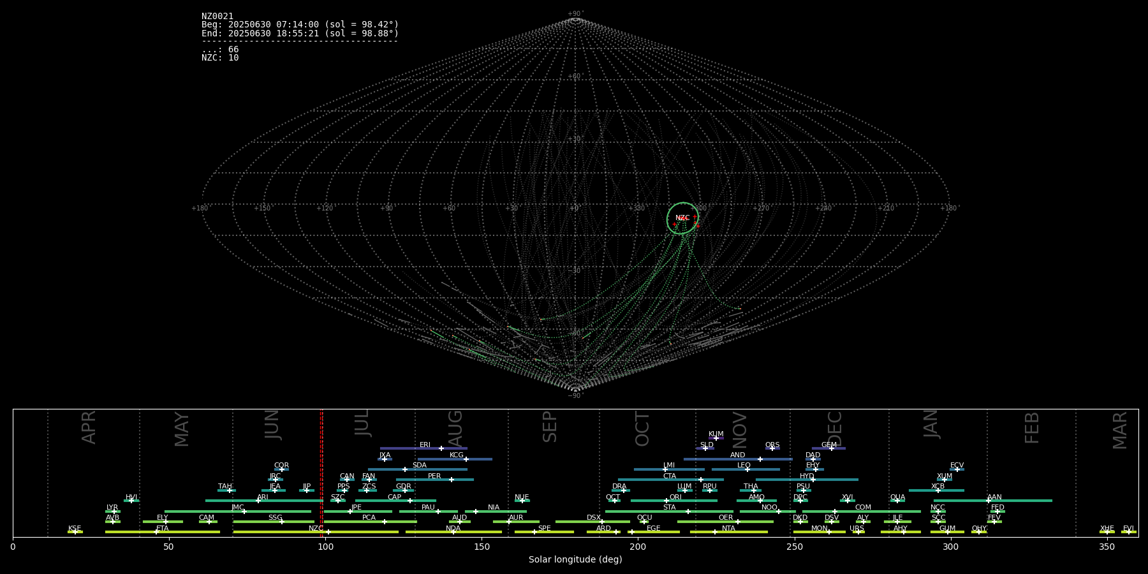This screenshot has height=574, width=1148.
Task: Click the ARI shower label
Action: pos(263,497)
